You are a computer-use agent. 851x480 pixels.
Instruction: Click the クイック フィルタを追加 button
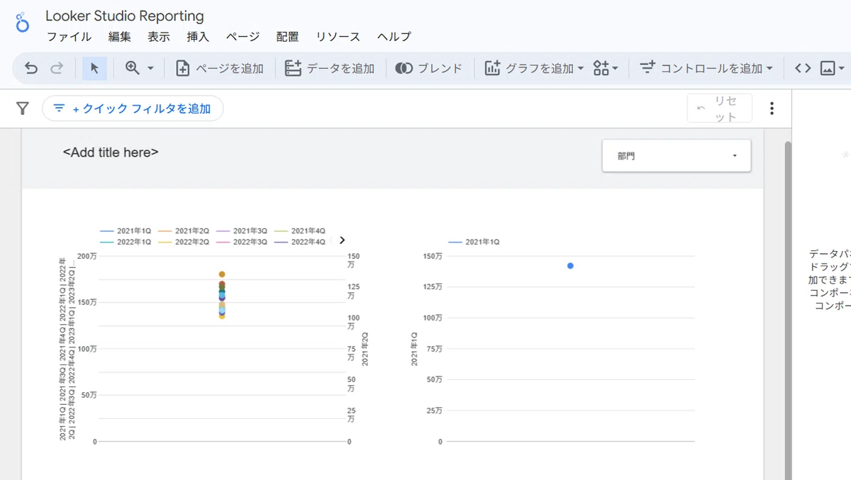(133, 108)
